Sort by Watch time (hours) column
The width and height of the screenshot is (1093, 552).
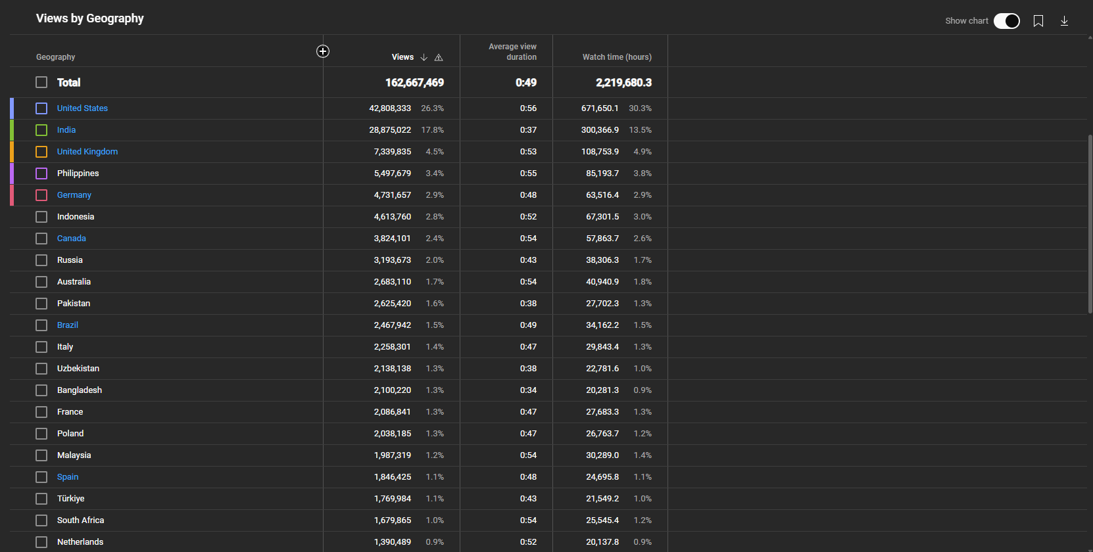[x=616, y=57]
